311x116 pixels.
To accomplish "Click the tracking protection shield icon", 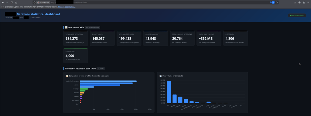I will (35, 2).
